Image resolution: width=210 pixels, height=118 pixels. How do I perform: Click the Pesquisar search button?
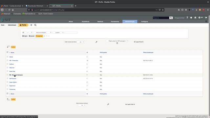[x=39, y=36]
